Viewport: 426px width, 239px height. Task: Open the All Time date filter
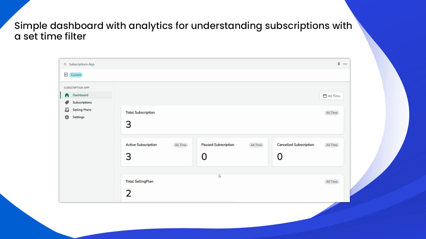[331, 96]
